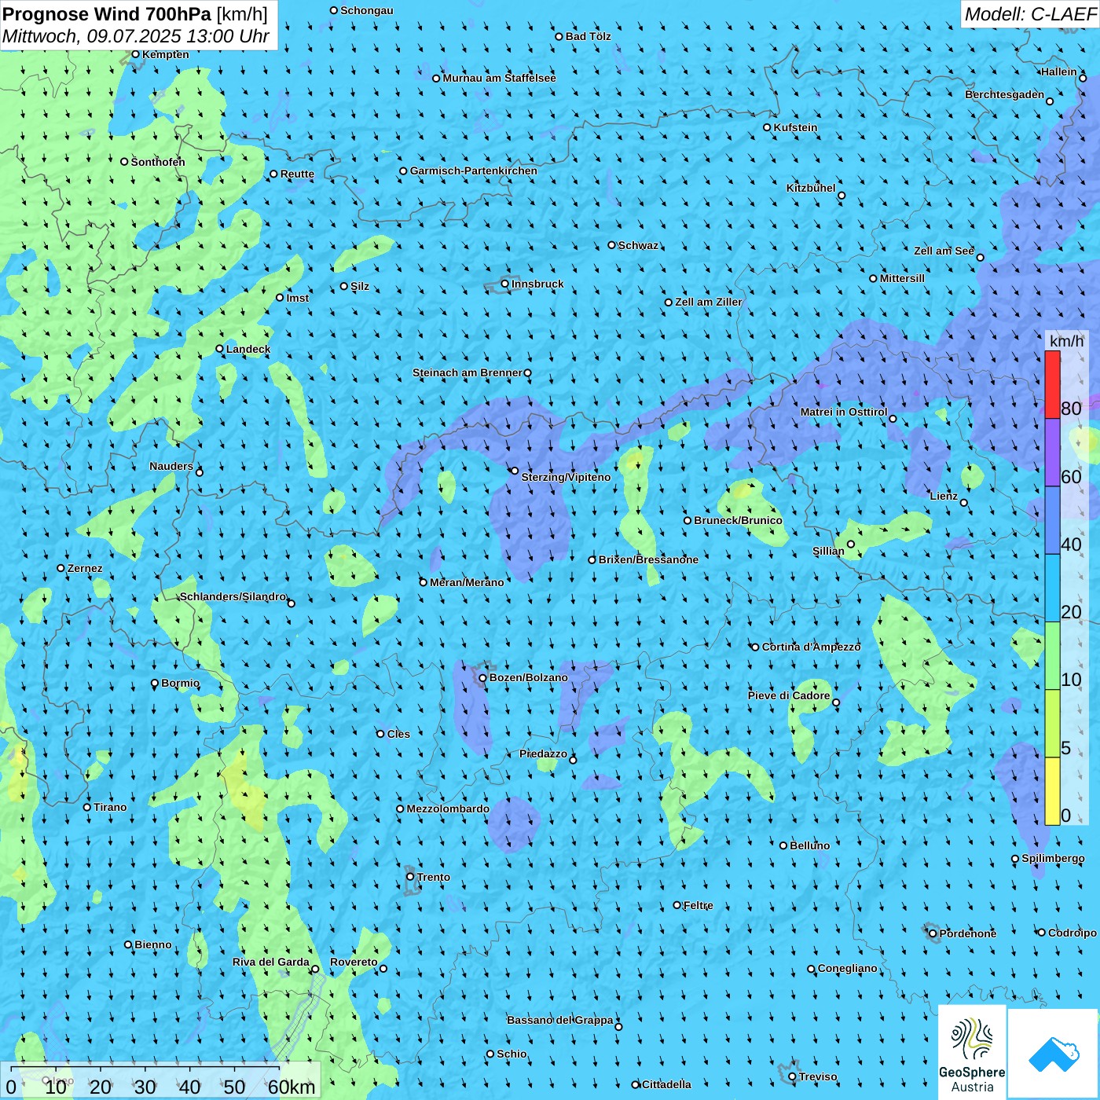Click the 'Schwaz' label

[x=639, y=245]
